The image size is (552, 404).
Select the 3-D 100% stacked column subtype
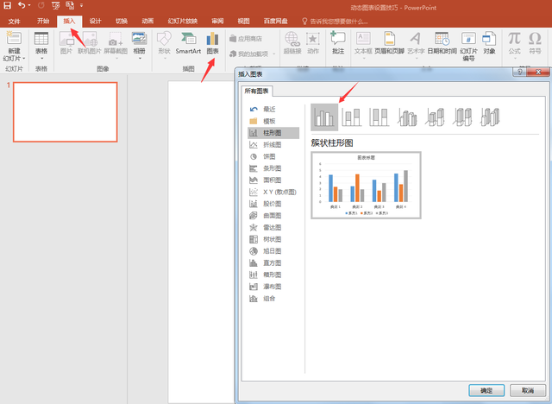(462, 117)
